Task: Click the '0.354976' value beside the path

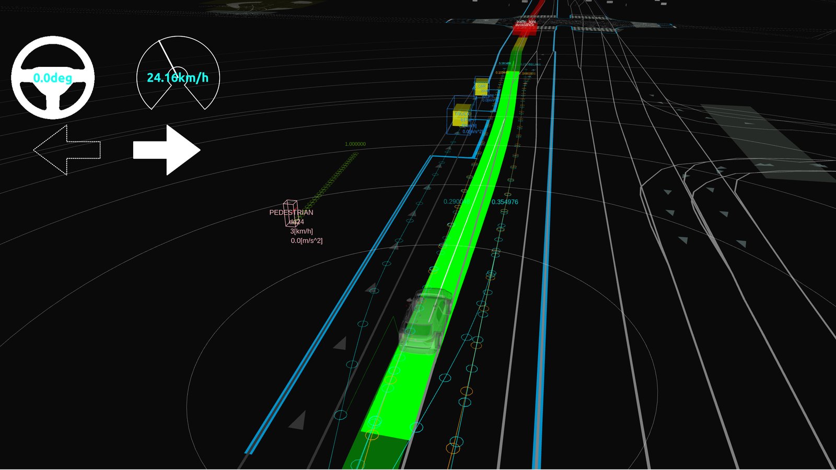Action: pyautogui.click(x=505, y=202)
